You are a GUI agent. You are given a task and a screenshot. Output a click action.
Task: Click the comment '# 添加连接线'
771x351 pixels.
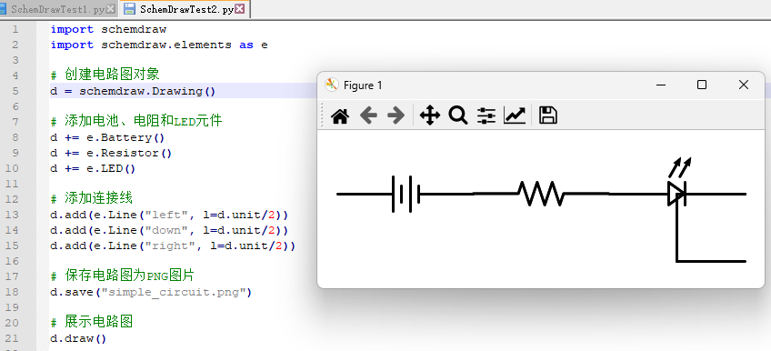coord(92,198)
